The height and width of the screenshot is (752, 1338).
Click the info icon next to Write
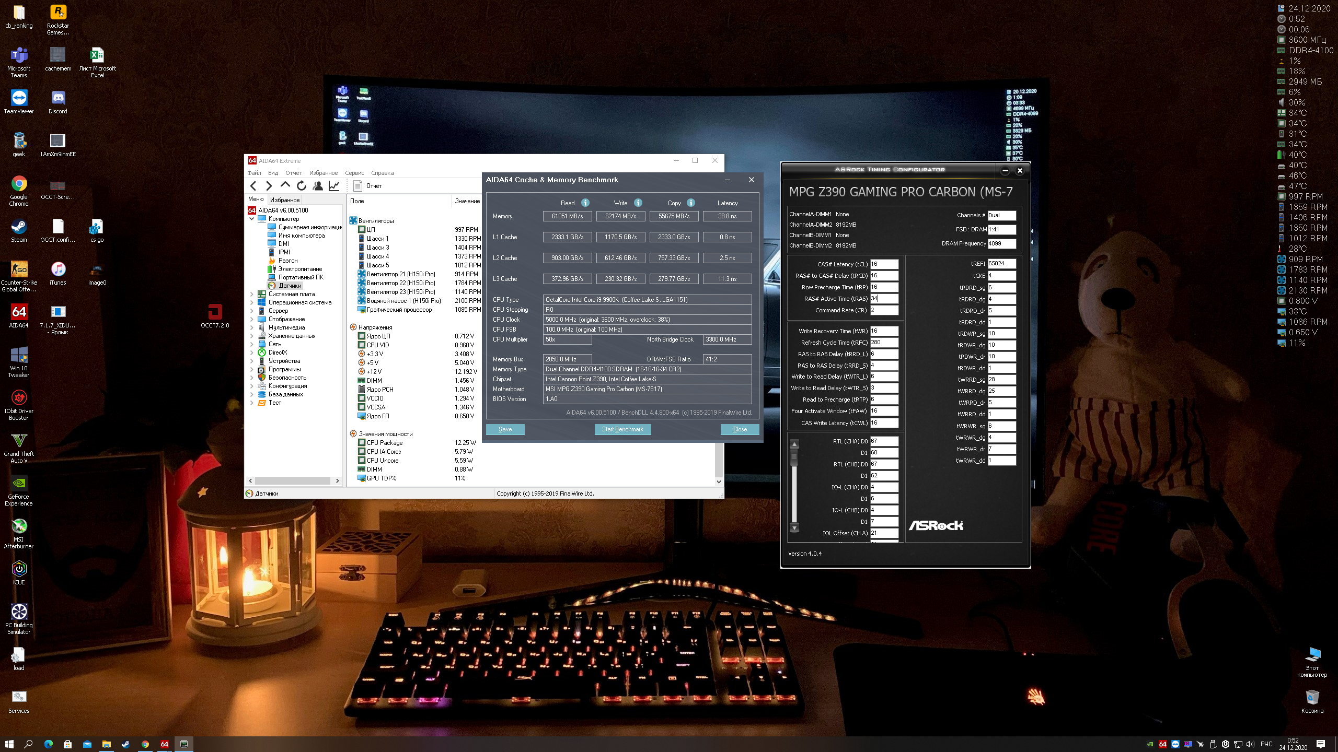click(x=638, y=203)
